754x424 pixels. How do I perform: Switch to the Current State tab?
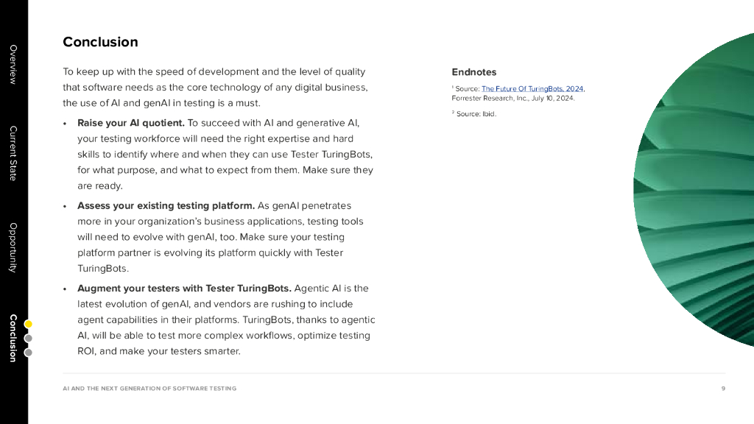click(x=13, y=153)
